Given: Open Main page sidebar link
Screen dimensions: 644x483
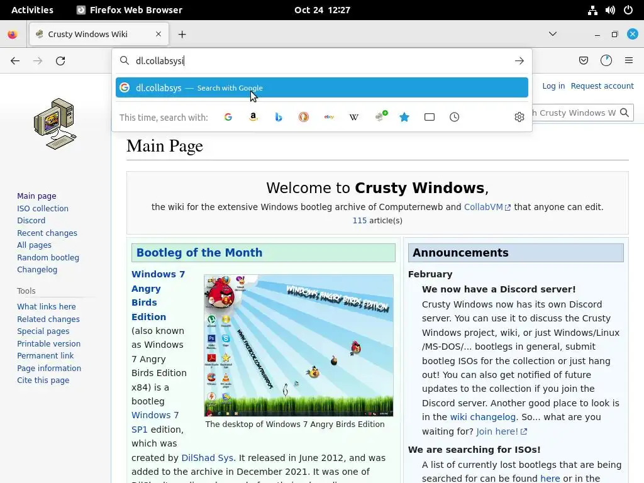Looking at the screenshot, I should 36,196.
